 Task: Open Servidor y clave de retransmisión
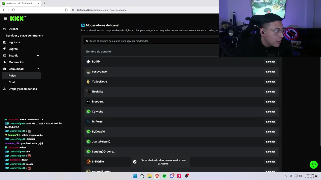tap(24, 35)
